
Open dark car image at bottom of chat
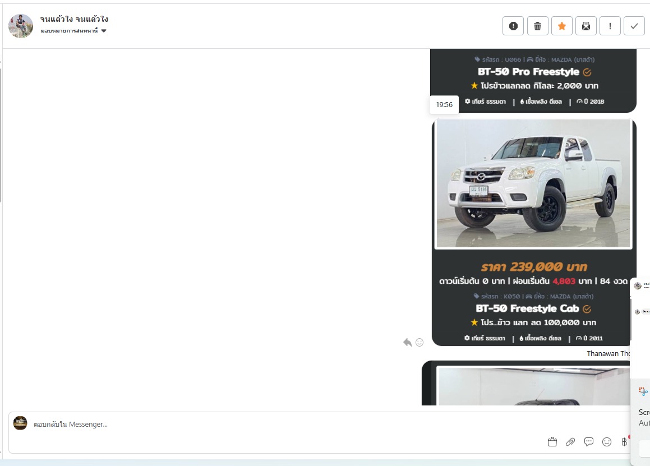(x=534, y=386)
